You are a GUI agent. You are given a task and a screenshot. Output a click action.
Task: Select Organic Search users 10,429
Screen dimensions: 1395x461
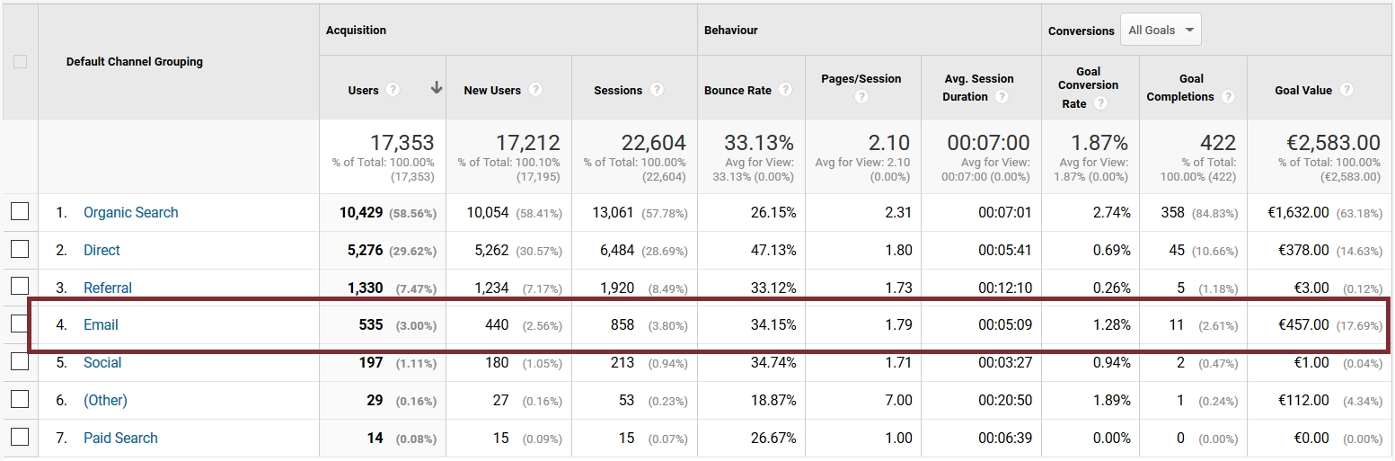[361, 213]
